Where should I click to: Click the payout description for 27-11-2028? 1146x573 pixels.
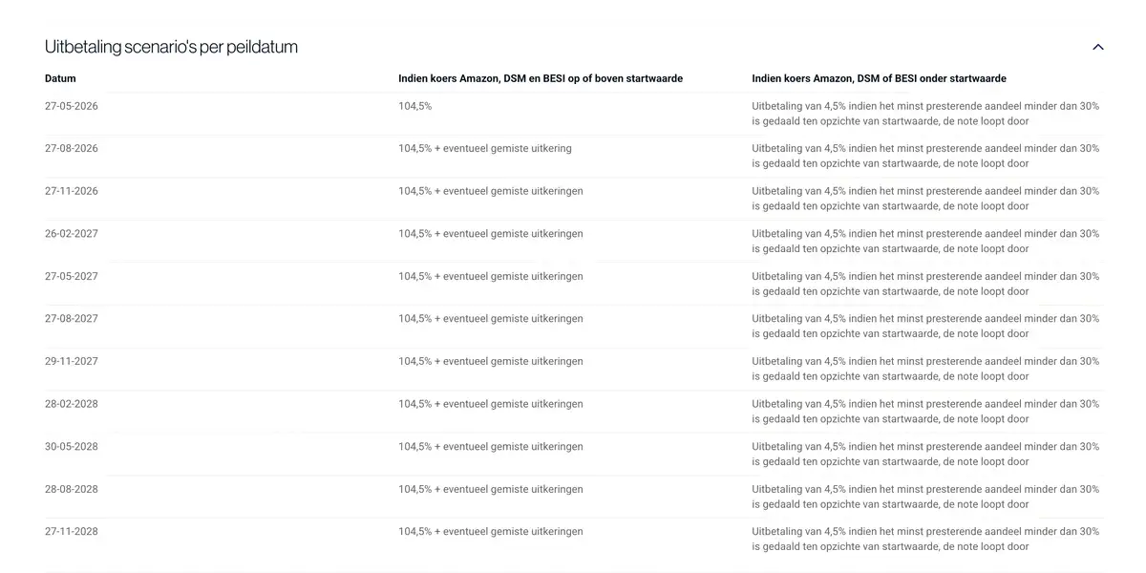(925, 539)
